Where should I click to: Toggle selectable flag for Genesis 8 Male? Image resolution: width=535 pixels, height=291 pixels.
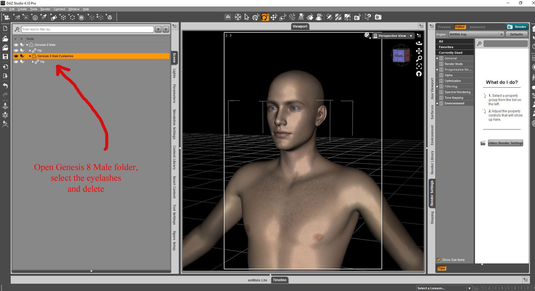tap(22, 45)
